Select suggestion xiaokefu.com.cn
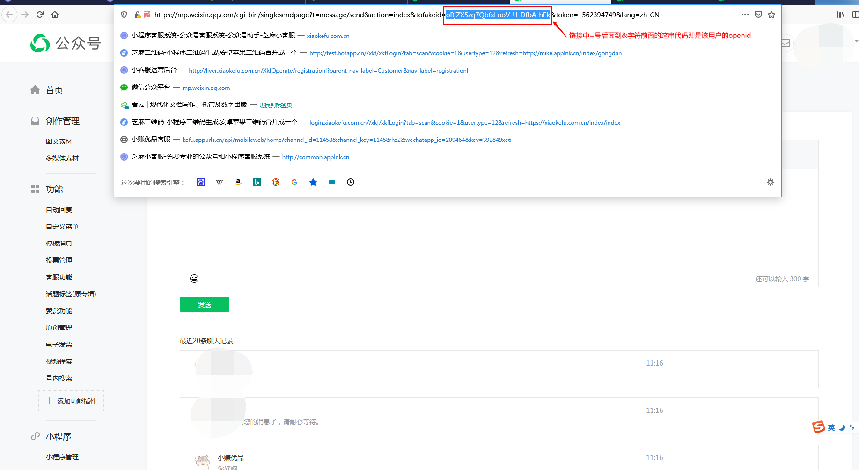This screenshot has width=859, height=470. (448, 36)
